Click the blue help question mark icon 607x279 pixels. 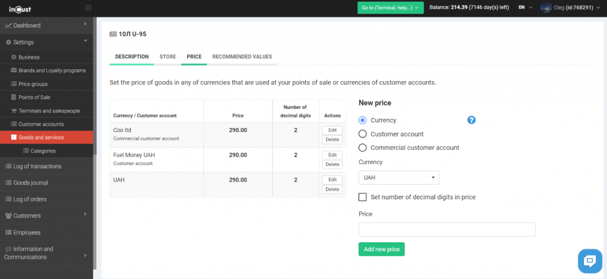coord(471,120)
